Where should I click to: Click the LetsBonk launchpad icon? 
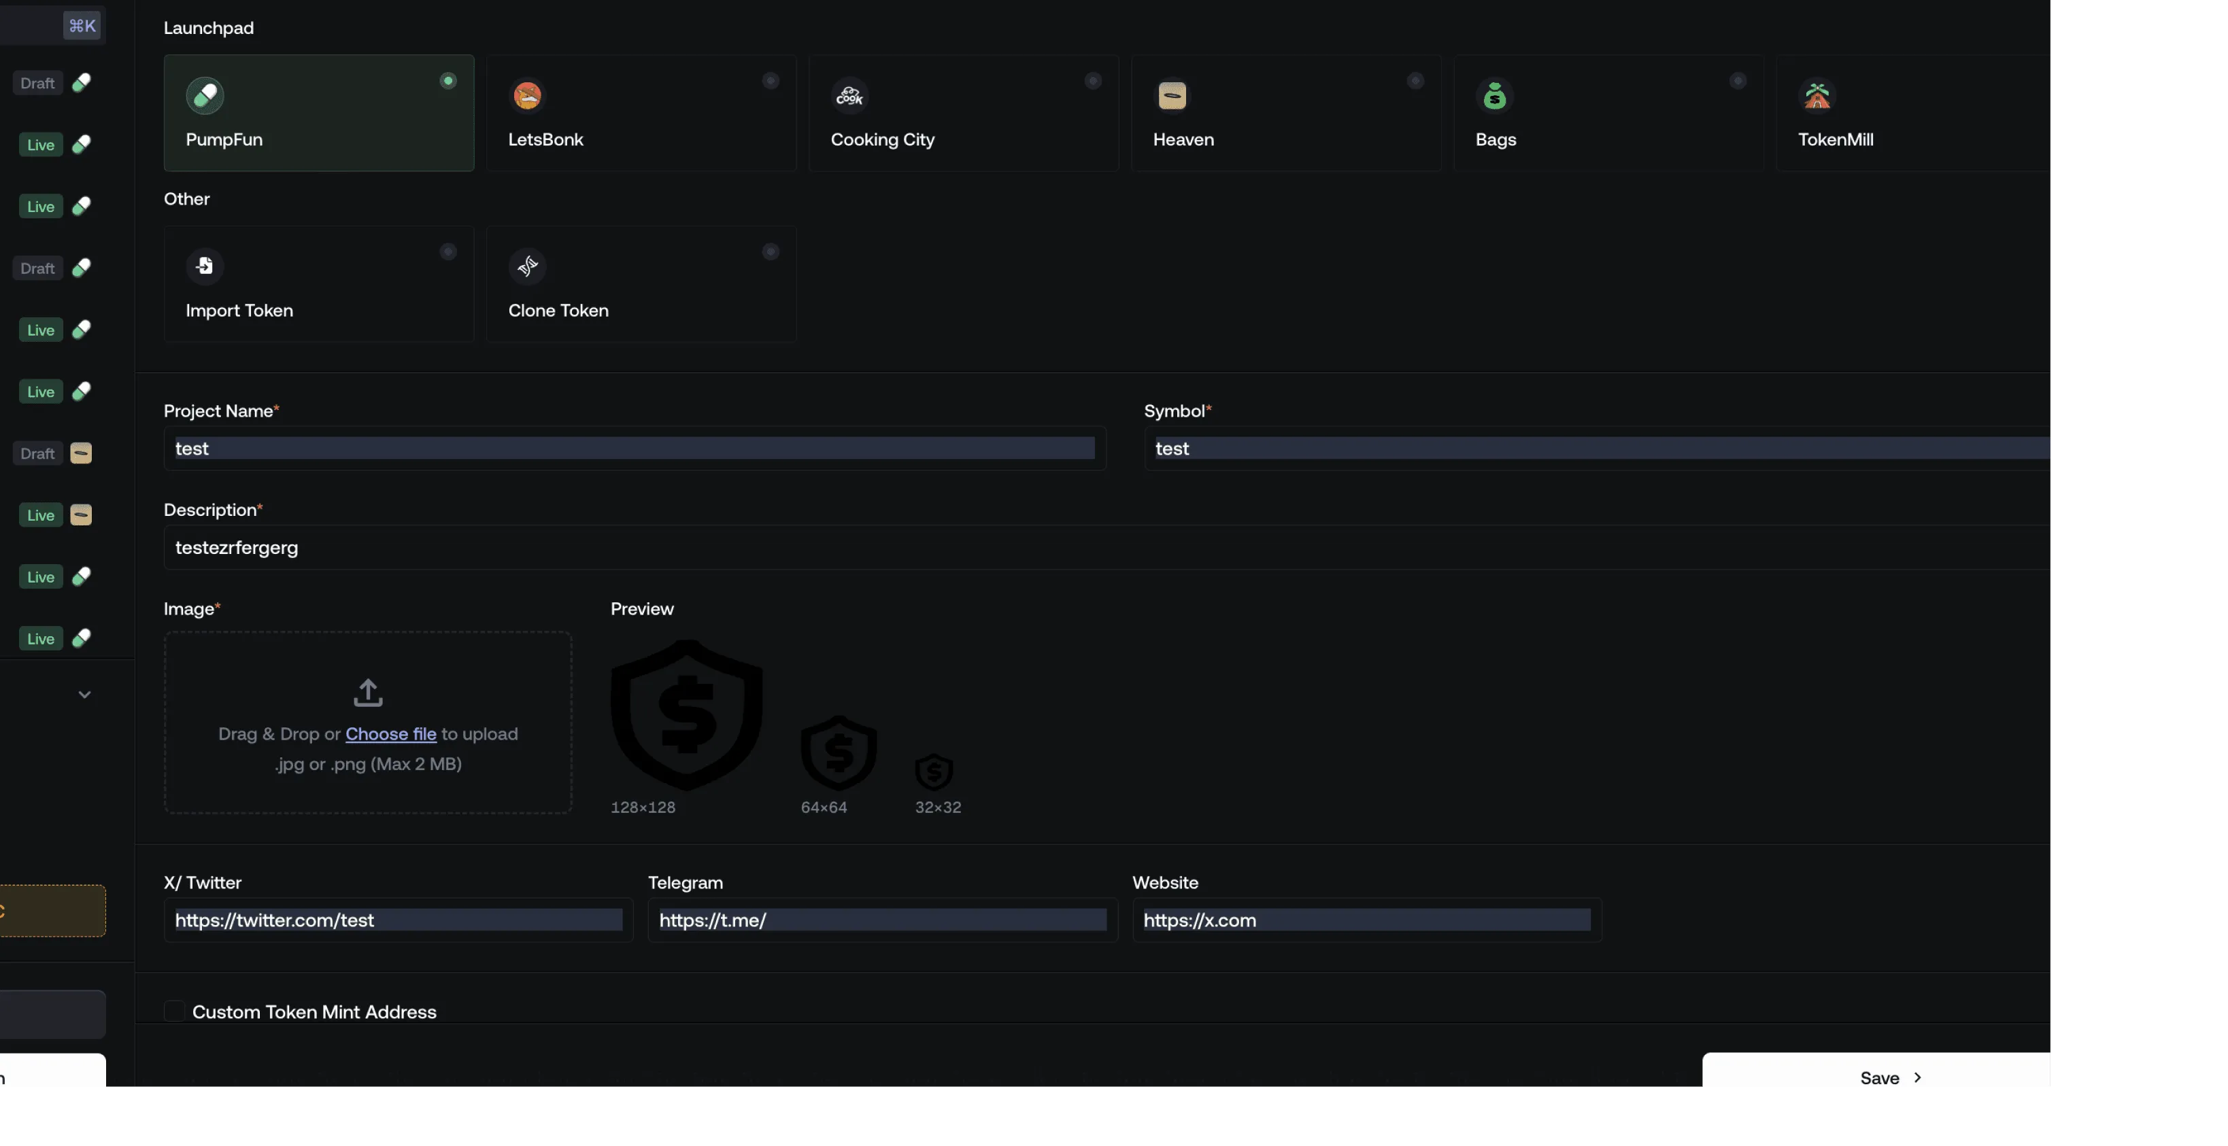[x=526, y=95]
